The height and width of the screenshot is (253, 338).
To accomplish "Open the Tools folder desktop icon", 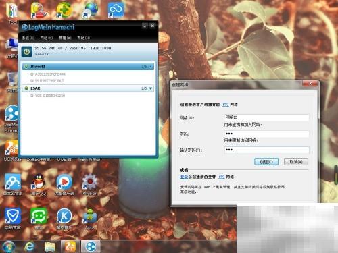I will (11, 13).
